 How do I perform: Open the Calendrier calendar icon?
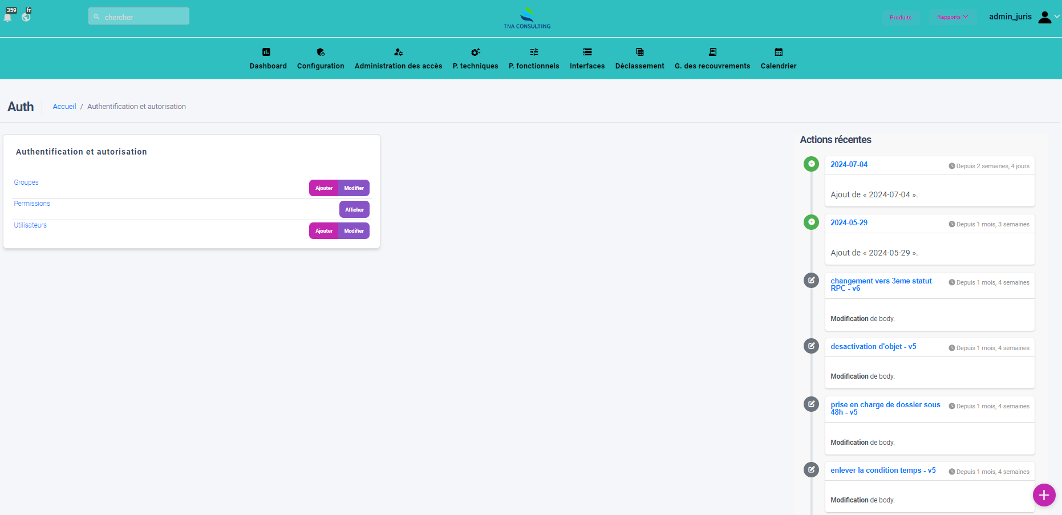tap(779, 52)
